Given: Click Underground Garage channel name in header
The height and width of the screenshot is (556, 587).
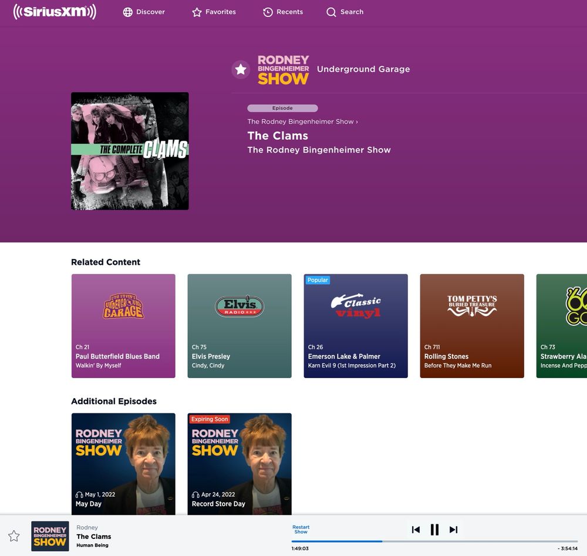Looking at the screenshot, I should pyautogui.click(x=363, y=69).
